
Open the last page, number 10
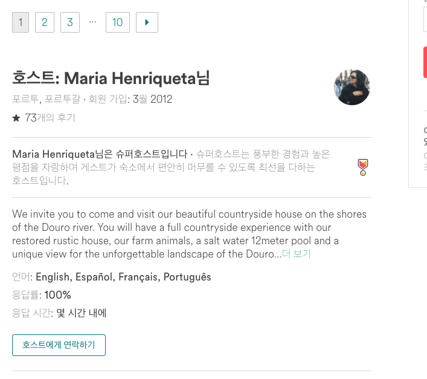click(118, 23)
